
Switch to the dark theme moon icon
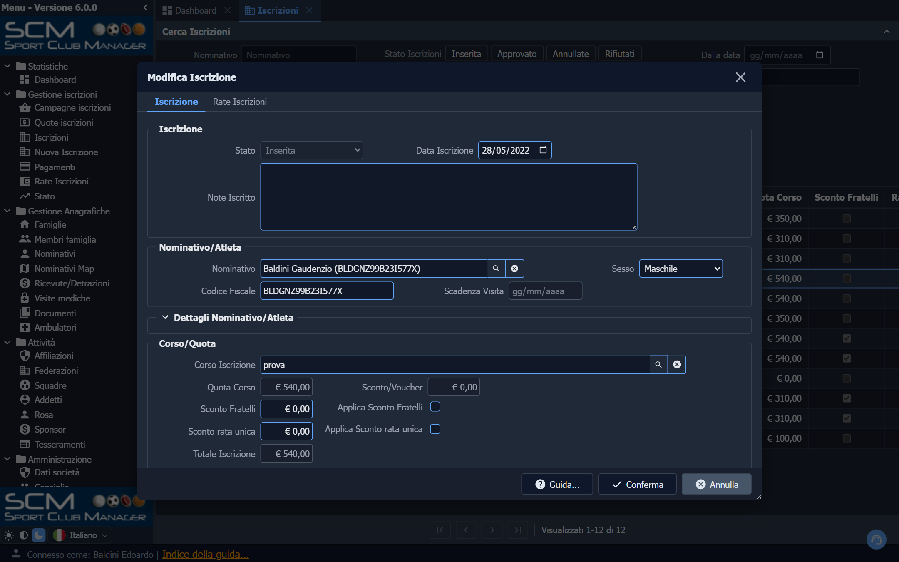click(x=38, y=535)
